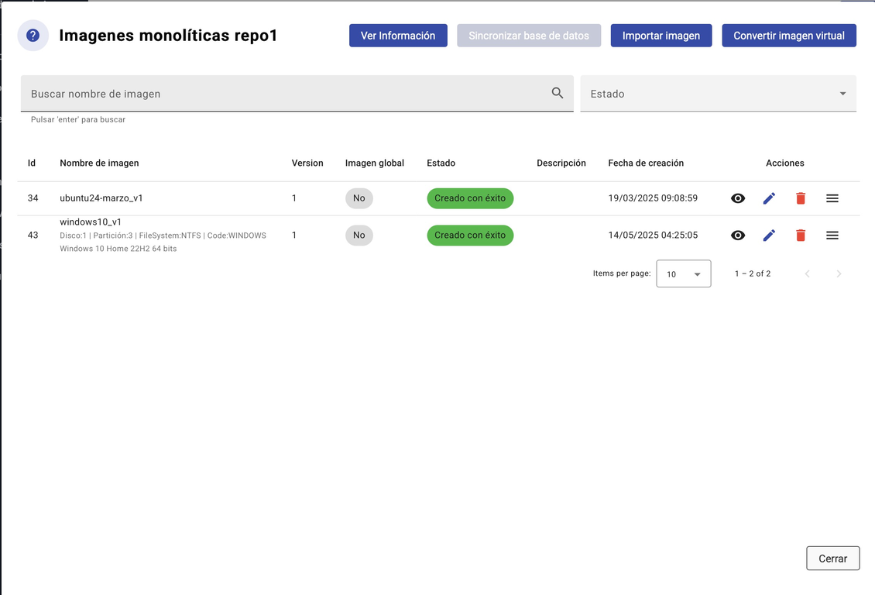Click Convertir imagen virtual button
Viewport: 875px width, 595px height.
pyautogui.click(x=788, y=36)
